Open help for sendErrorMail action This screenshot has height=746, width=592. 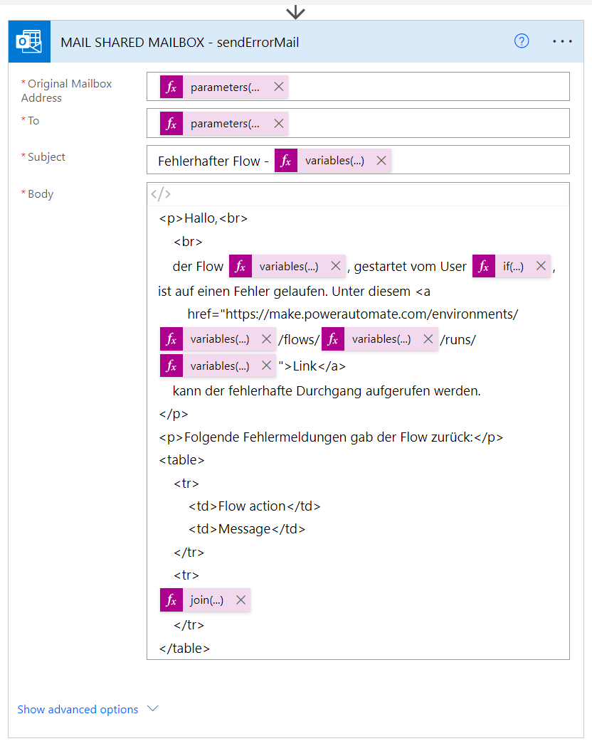click(522, 41)
